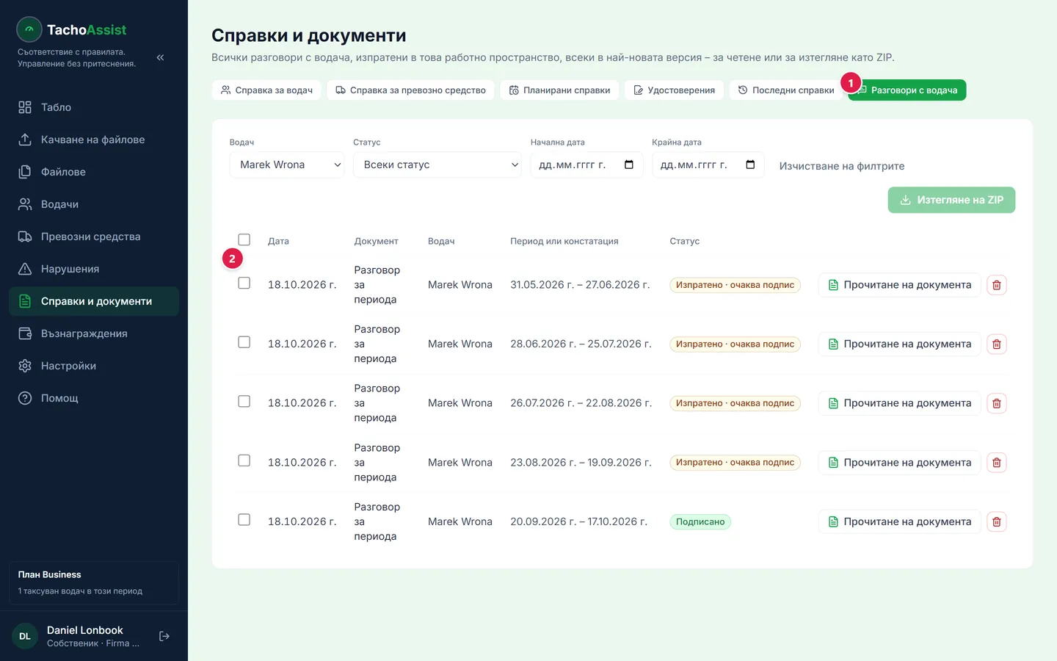Image resolution: width=1057 pixels, height=661 pixels.
Task: Delete the signed 20.09.2026 – 17.10.2026 row
Action: pyautogui.click(x=997, y=521)
